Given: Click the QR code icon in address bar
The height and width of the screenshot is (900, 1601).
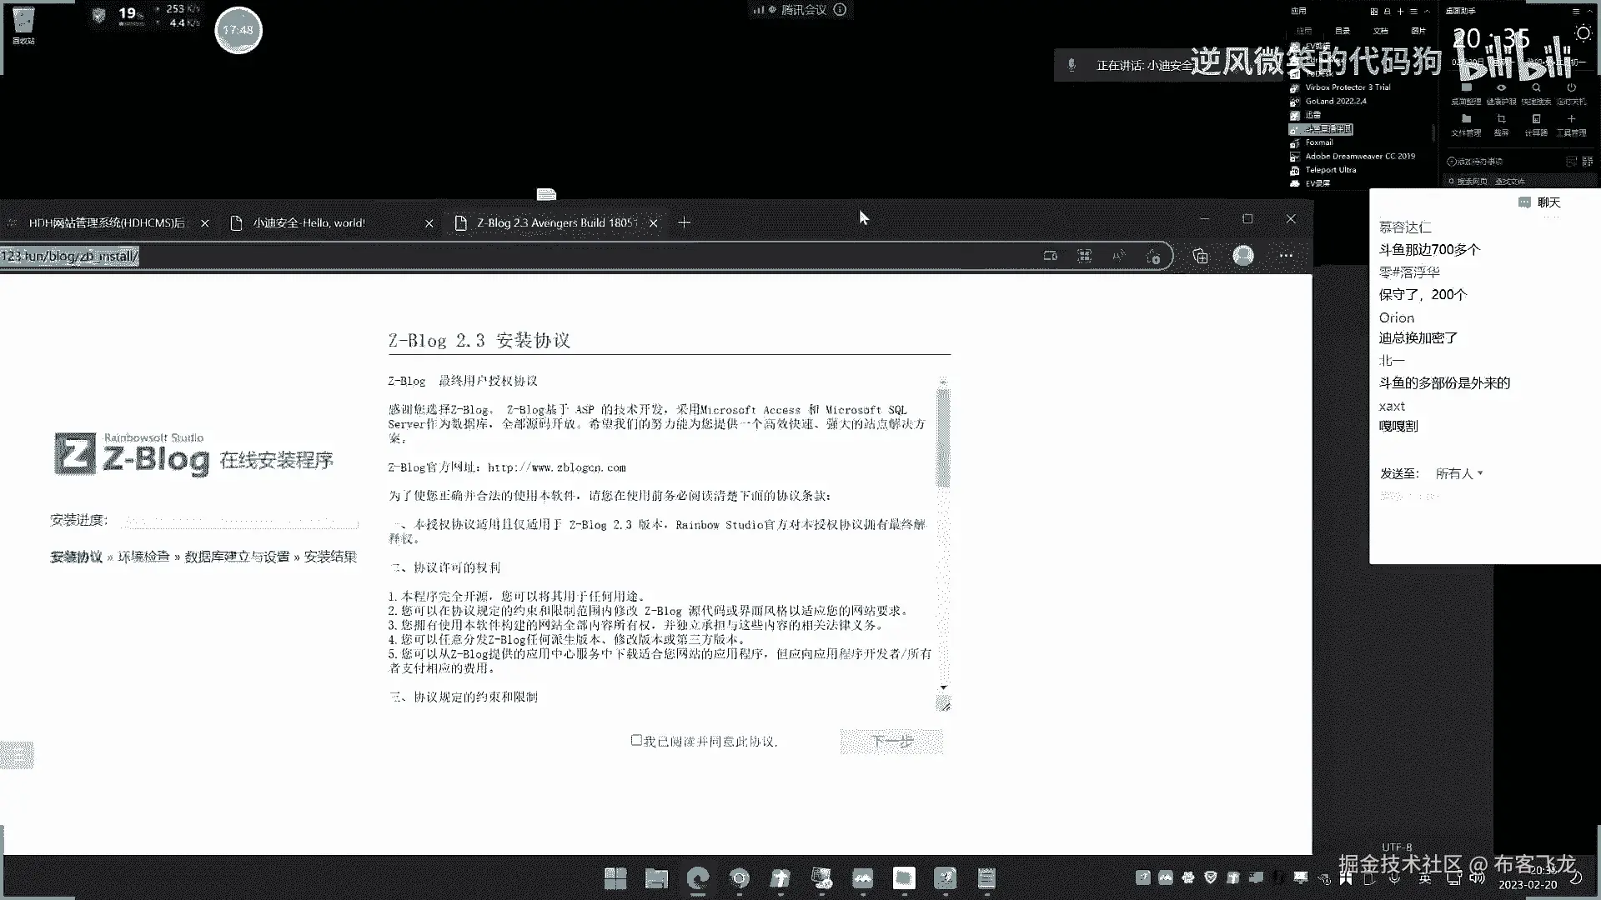Looking at the screenshot, I should point(1084,256).
